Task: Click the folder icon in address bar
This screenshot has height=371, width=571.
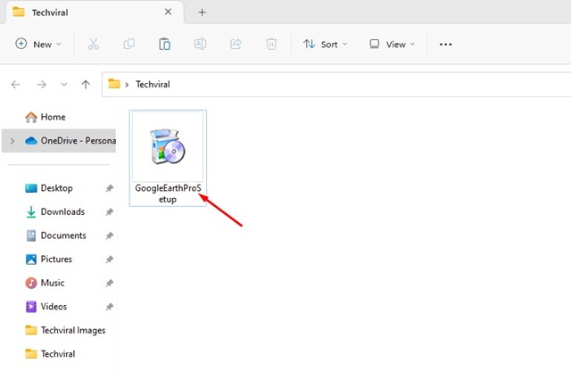Action: click(114, 84)
